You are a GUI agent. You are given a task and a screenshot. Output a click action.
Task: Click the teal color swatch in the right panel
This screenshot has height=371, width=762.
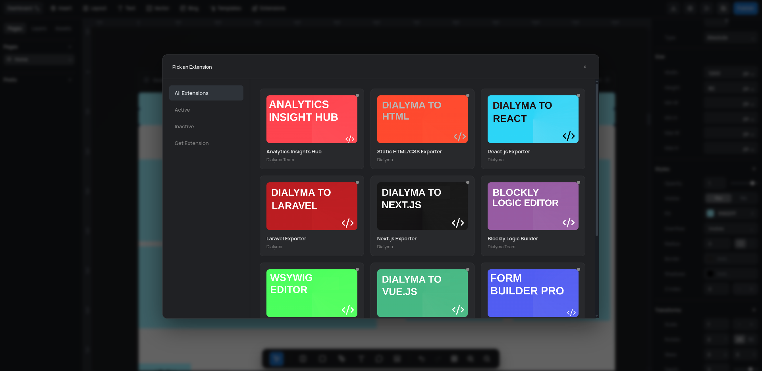[710, 213]
